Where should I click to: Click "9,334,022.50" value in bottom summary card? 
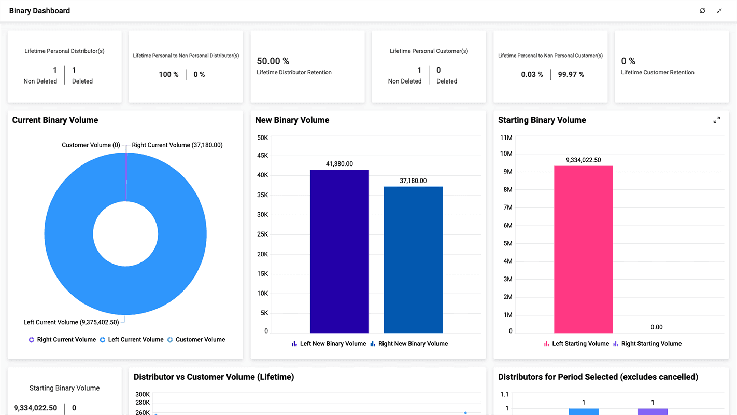coord(36,408)
